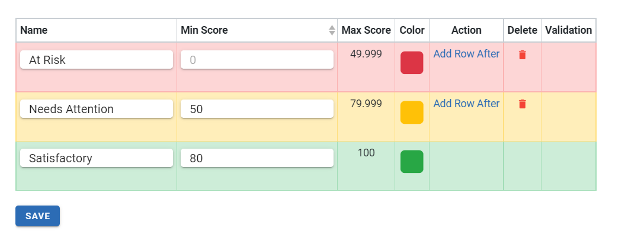Edit the At Risk name field

pyautogui.click(x=97, y=60)
